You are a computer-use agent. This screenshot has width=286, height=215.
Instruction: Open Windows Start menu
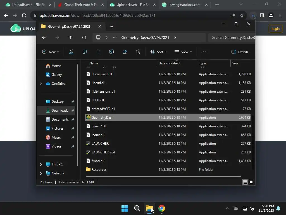coord(125,208)
